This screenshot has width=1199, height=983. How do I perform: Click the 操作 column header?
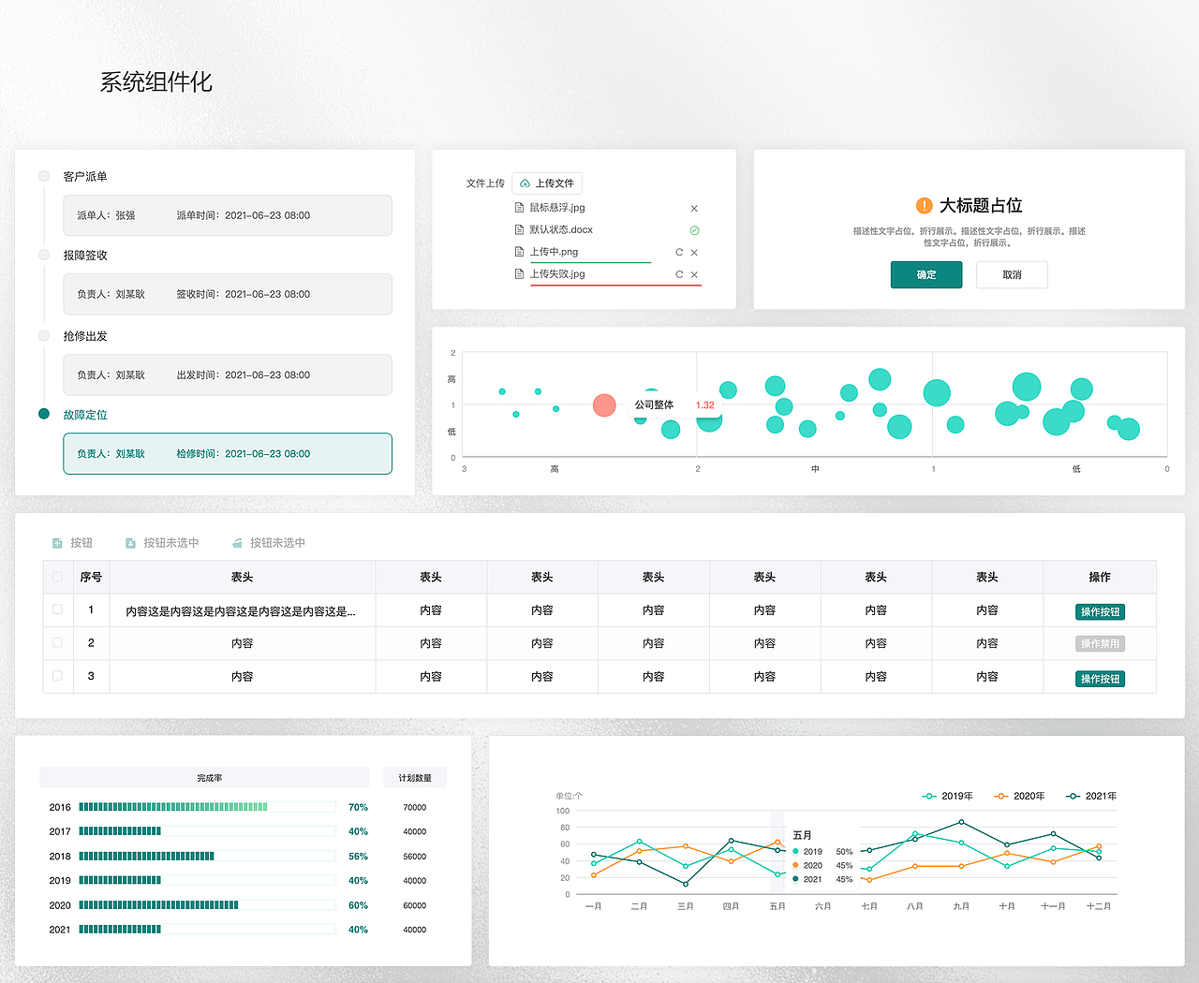pyautogui.click(x=1100, y=578)
